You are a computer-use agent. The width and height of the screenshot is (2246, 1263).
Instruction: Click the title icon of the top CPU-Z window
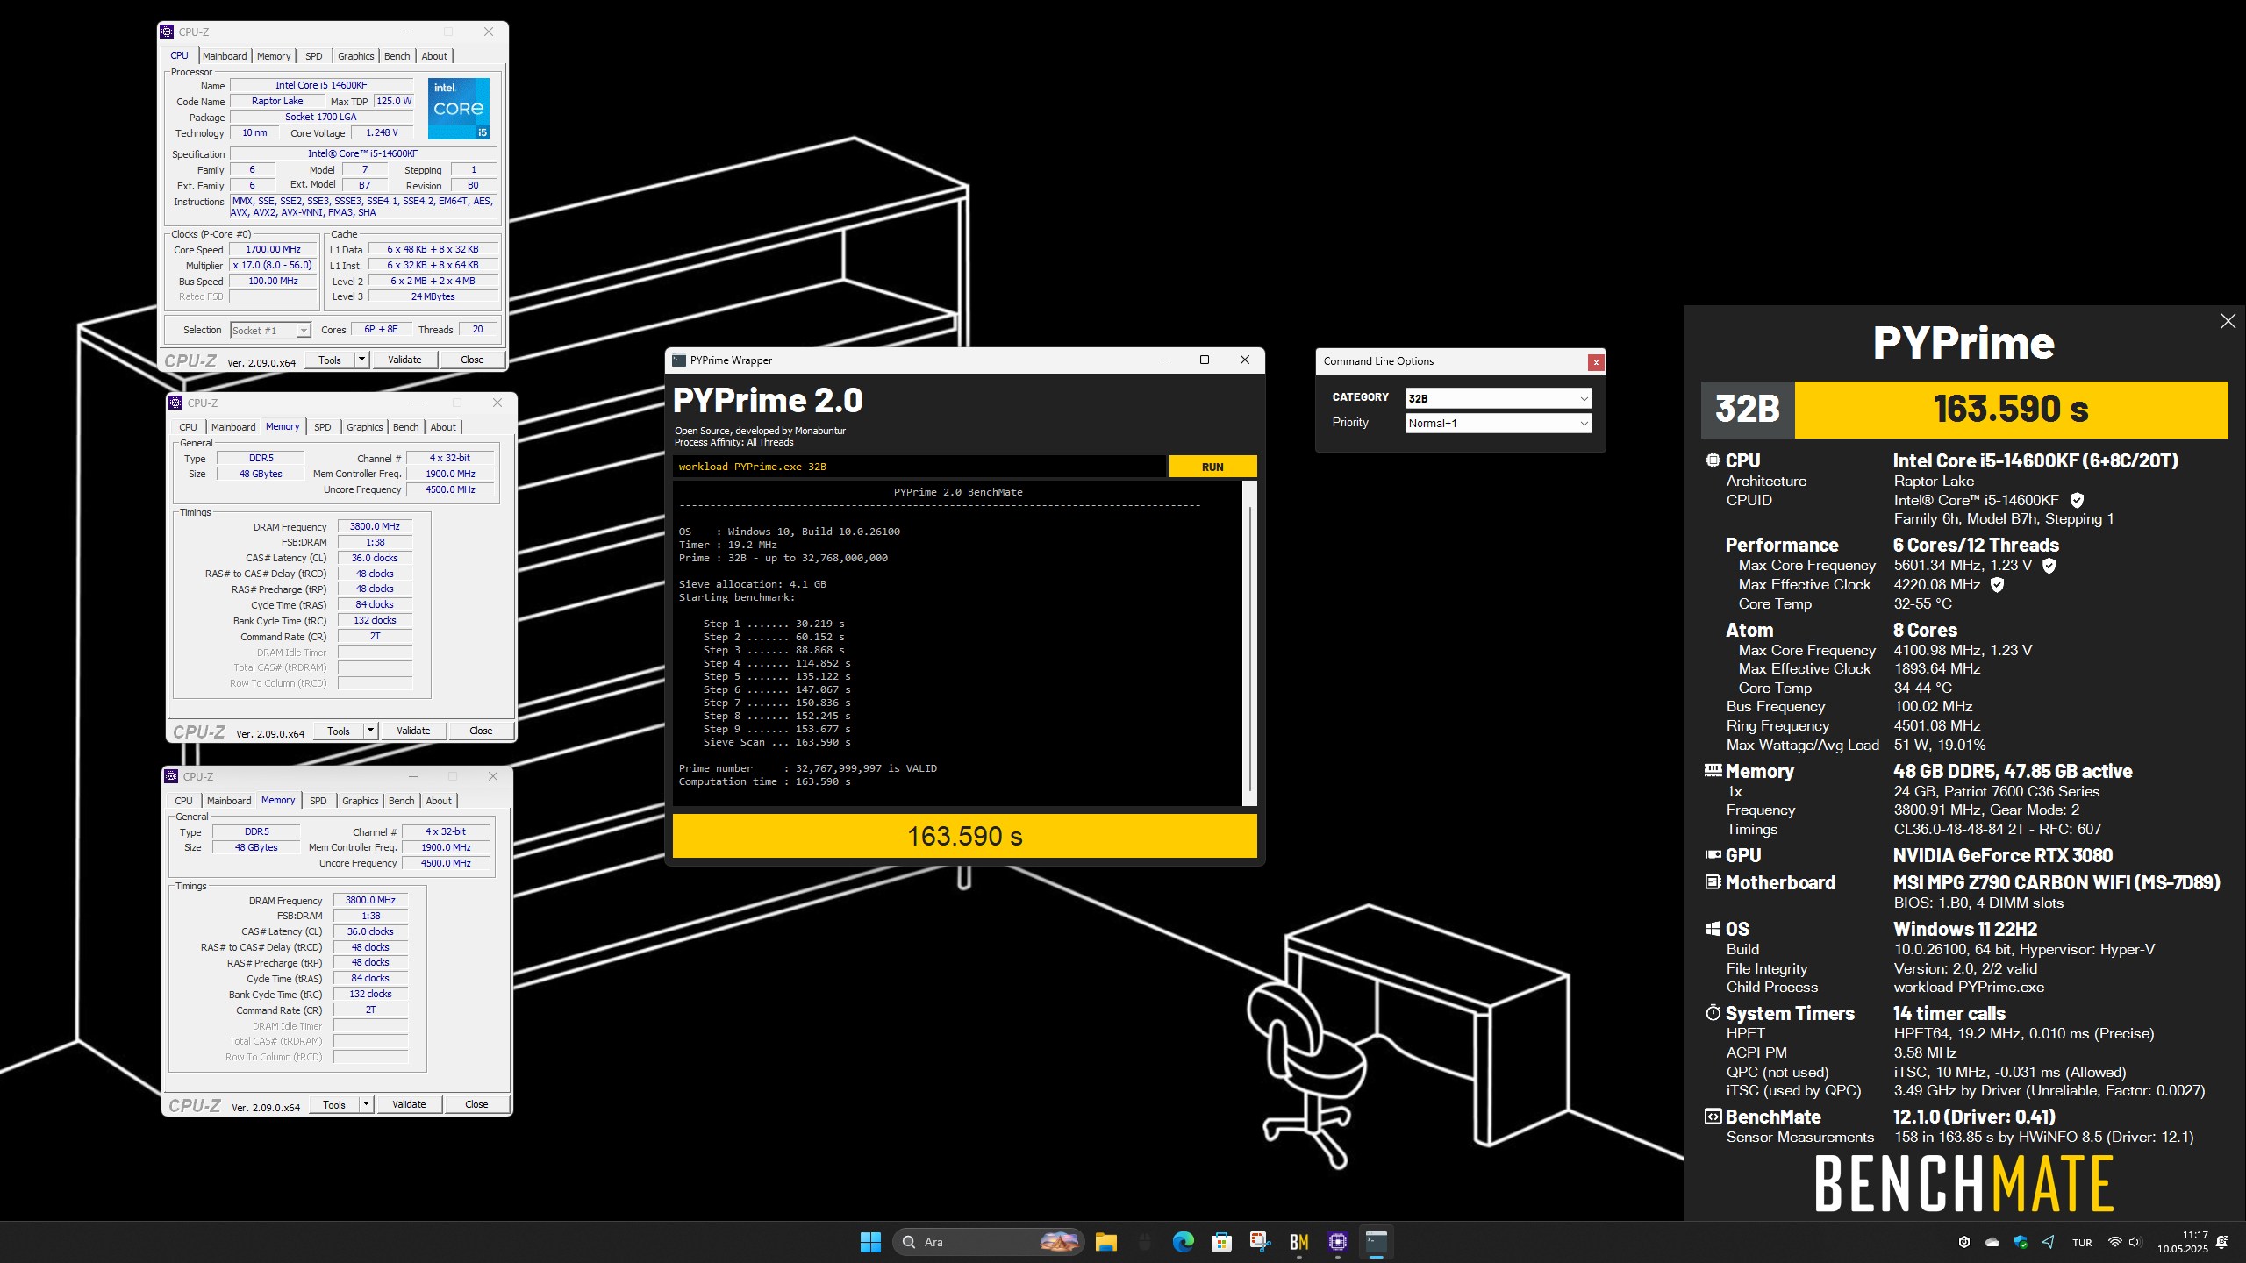pos(168,32)
